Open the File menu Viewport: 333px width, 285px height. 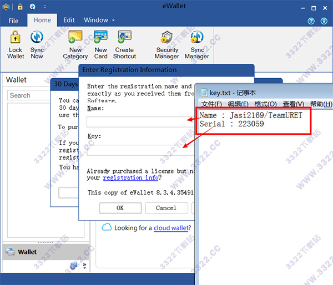coord(13,21)
